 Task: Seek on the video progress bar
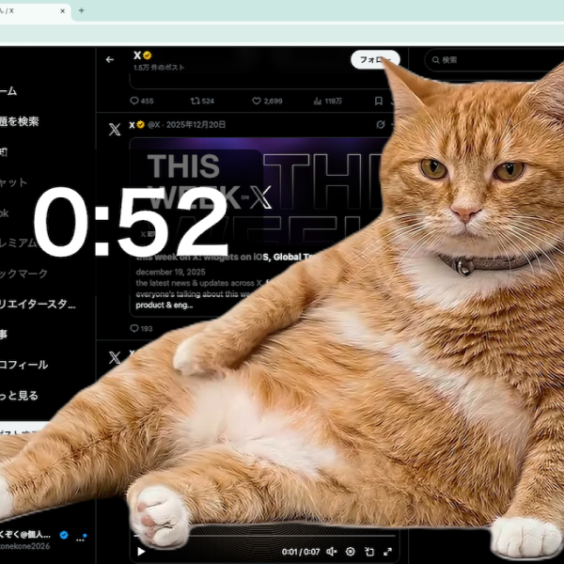(x=265, y=536)
